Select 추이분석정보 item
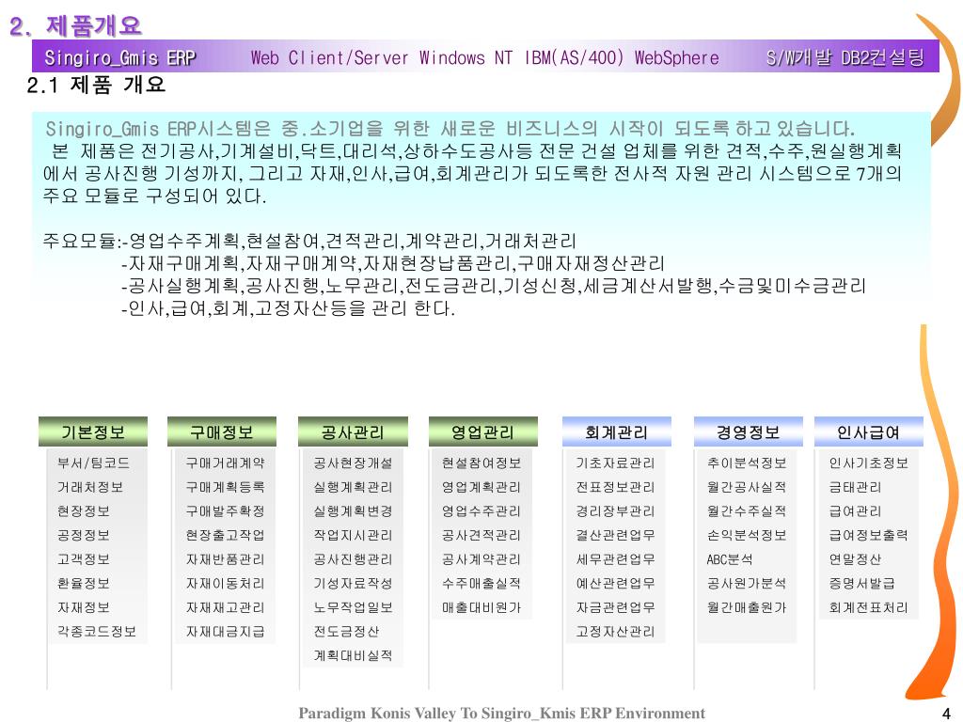The width and height of the screenshot is (963, 722). (x=747, y=463)
